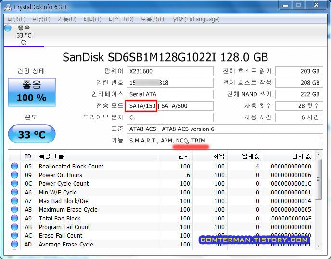Screen dimensions: 331x259
Task: Click status icon of Reallocated Block Count
Action: coord(14,166)
